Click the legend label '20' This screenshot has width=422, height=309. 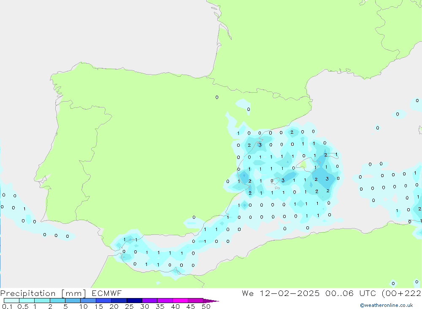coord(114,306)
